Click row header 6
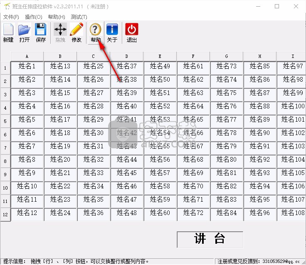The height and width of the screenshot is (265, 306). click(5, 135)
